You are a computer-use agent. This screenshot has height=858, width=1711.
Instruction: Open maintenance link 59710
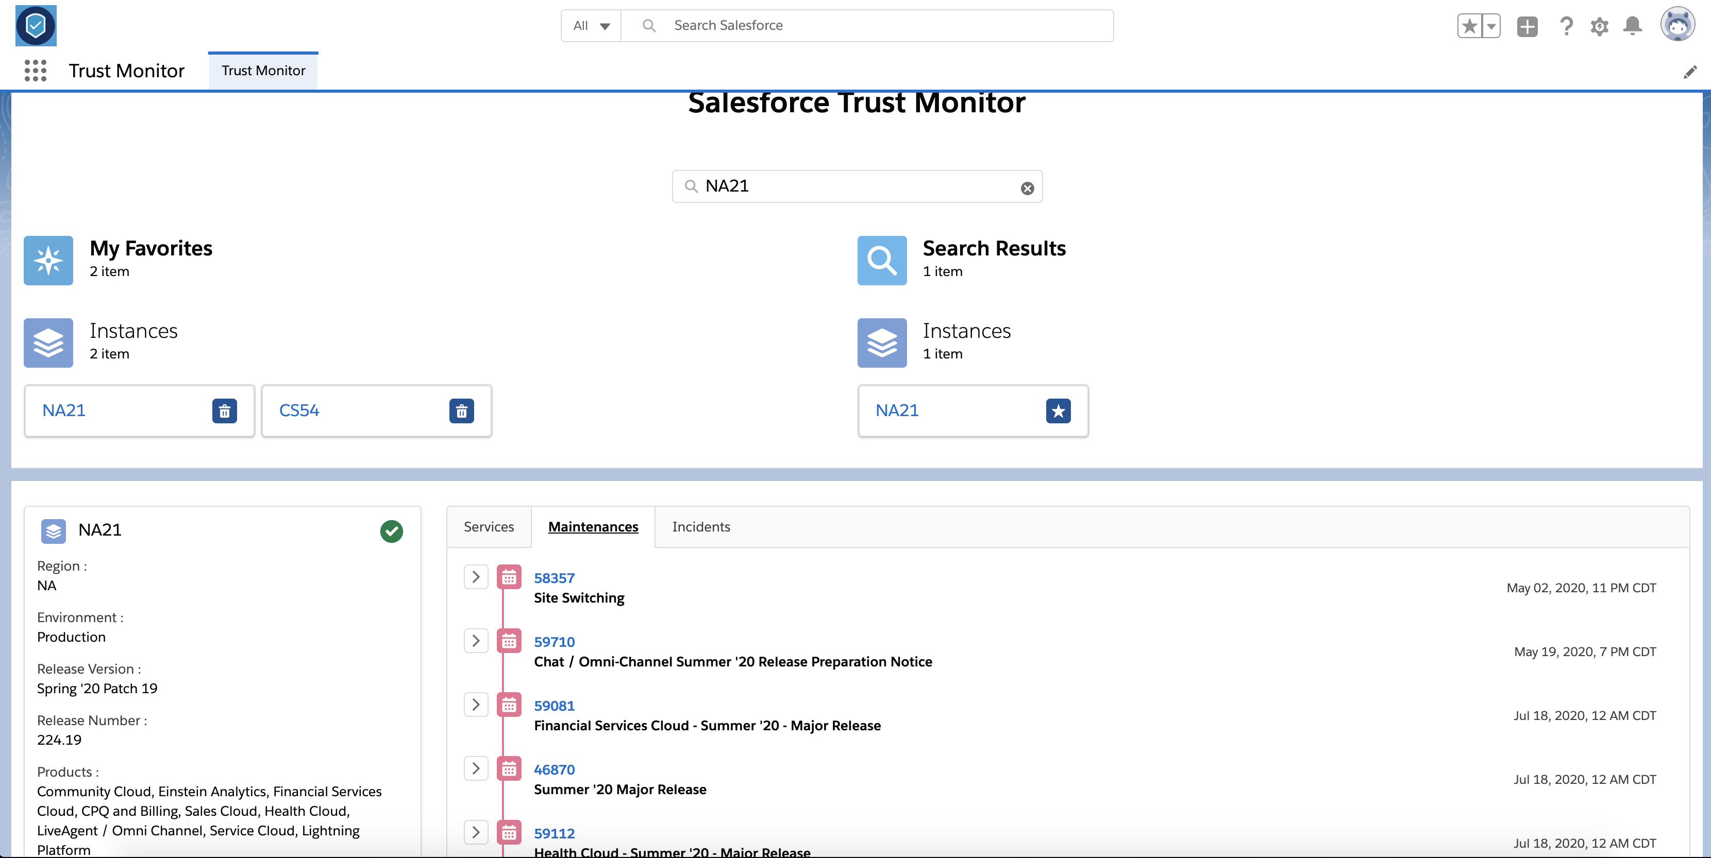[x=554, y=642]
